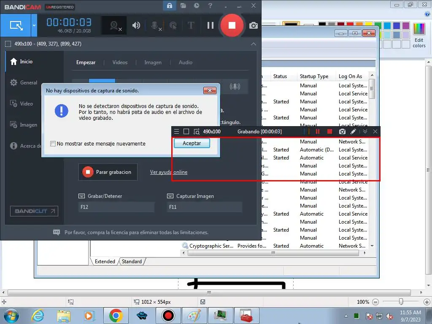The image size is (432, 324).
Task: Stop recording from overlay bar red square
Action: [329, 132]
